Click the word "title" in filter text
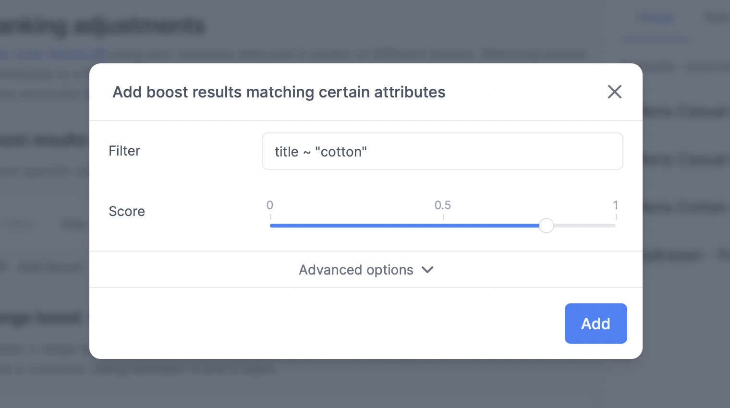 tap(287, 152)
